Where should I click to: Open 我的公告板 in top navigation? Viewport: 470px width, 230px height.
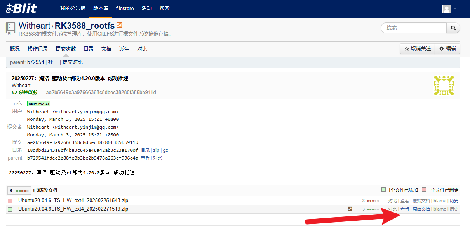[x=73, y=9]
